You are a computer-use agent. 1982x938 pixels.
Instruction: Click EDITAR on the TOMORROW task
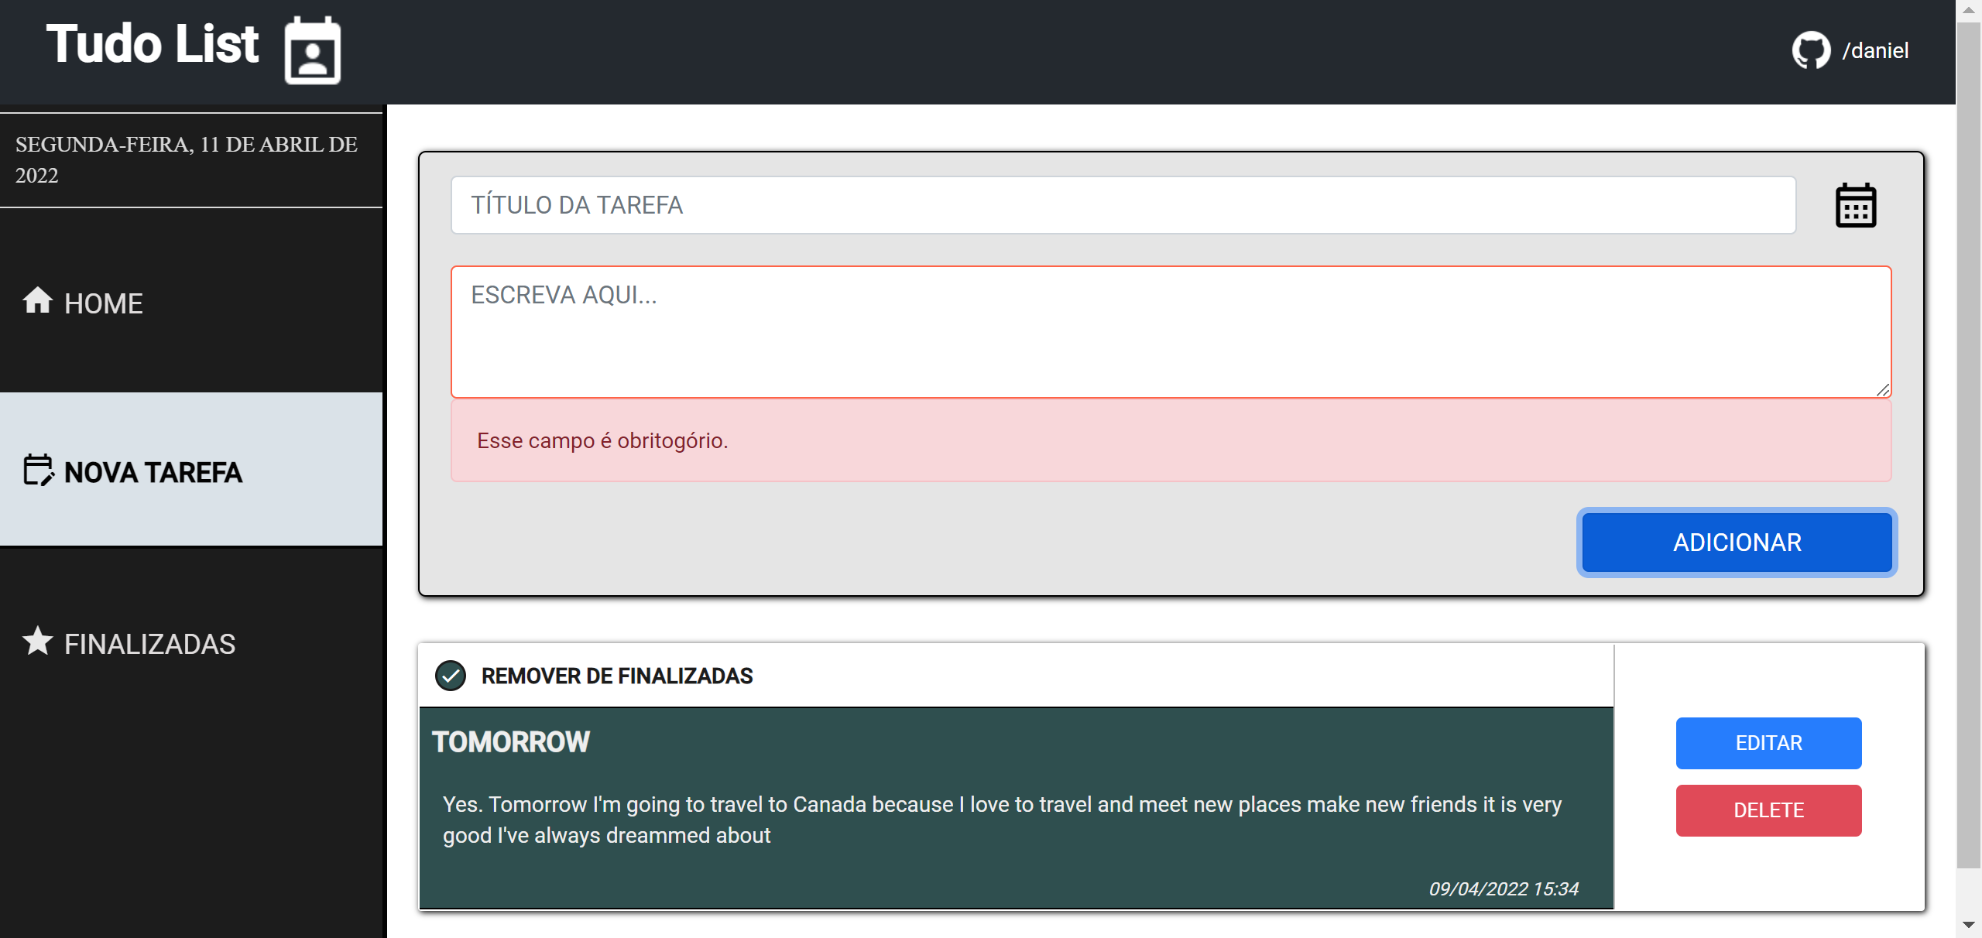tap(1768, 742)
